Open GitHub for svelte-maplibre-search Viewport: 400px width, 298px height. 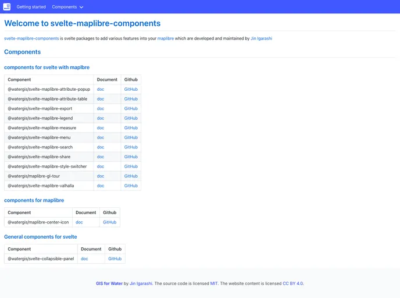pos(131,147)
